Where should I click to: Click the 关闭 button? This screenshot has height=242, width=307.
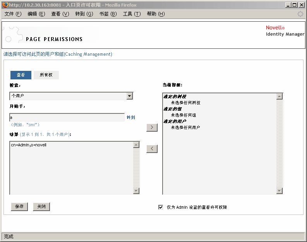41,206
